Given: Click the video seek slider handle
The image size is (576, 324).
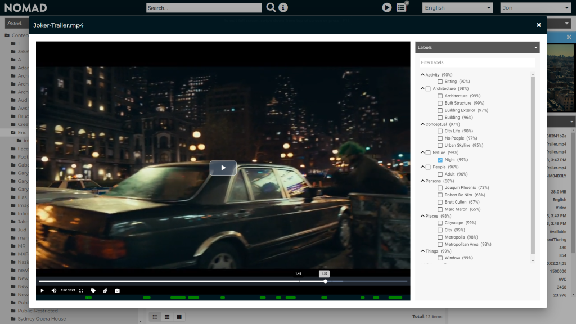Looking at the screenshot, I should point(326,281).
